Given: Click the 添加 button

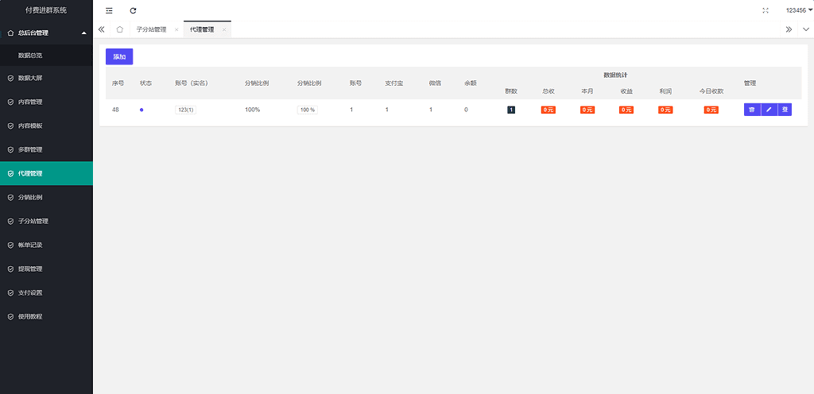Looking at the screenshot, I should [119, 56].
